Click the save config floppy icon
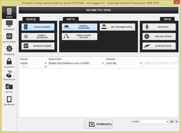The width and height of the screenshot is (181, 133). coord(172,122)
